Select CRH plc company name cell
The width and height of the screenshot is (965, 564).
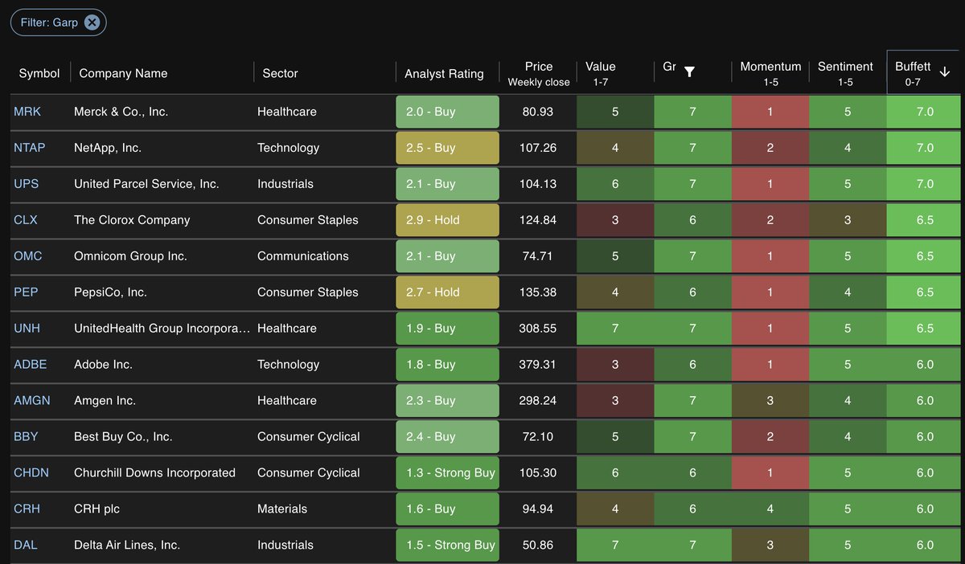(96, 509)
